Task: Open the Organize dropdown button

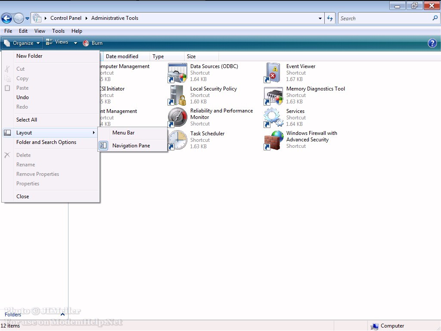Action: pyautogui.click(x=22, y=43)
